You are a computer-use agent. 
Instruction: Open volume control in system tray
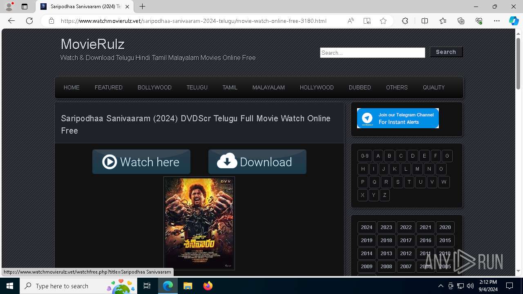[470, 286]
